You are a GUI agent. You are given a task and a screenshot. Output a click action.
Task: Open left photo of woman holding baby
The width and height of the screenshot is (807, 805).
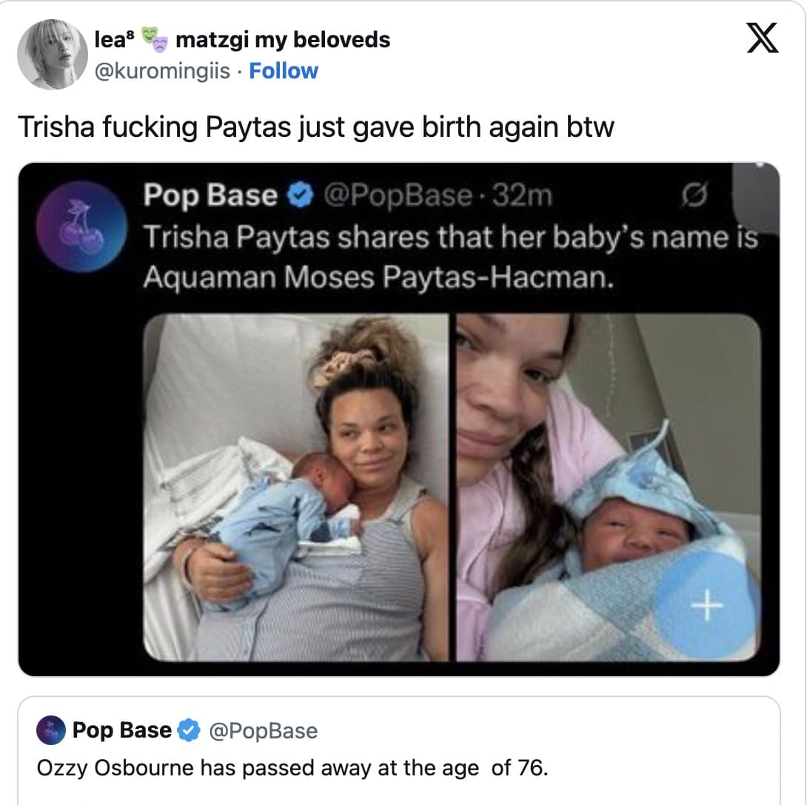coord(296,488)
